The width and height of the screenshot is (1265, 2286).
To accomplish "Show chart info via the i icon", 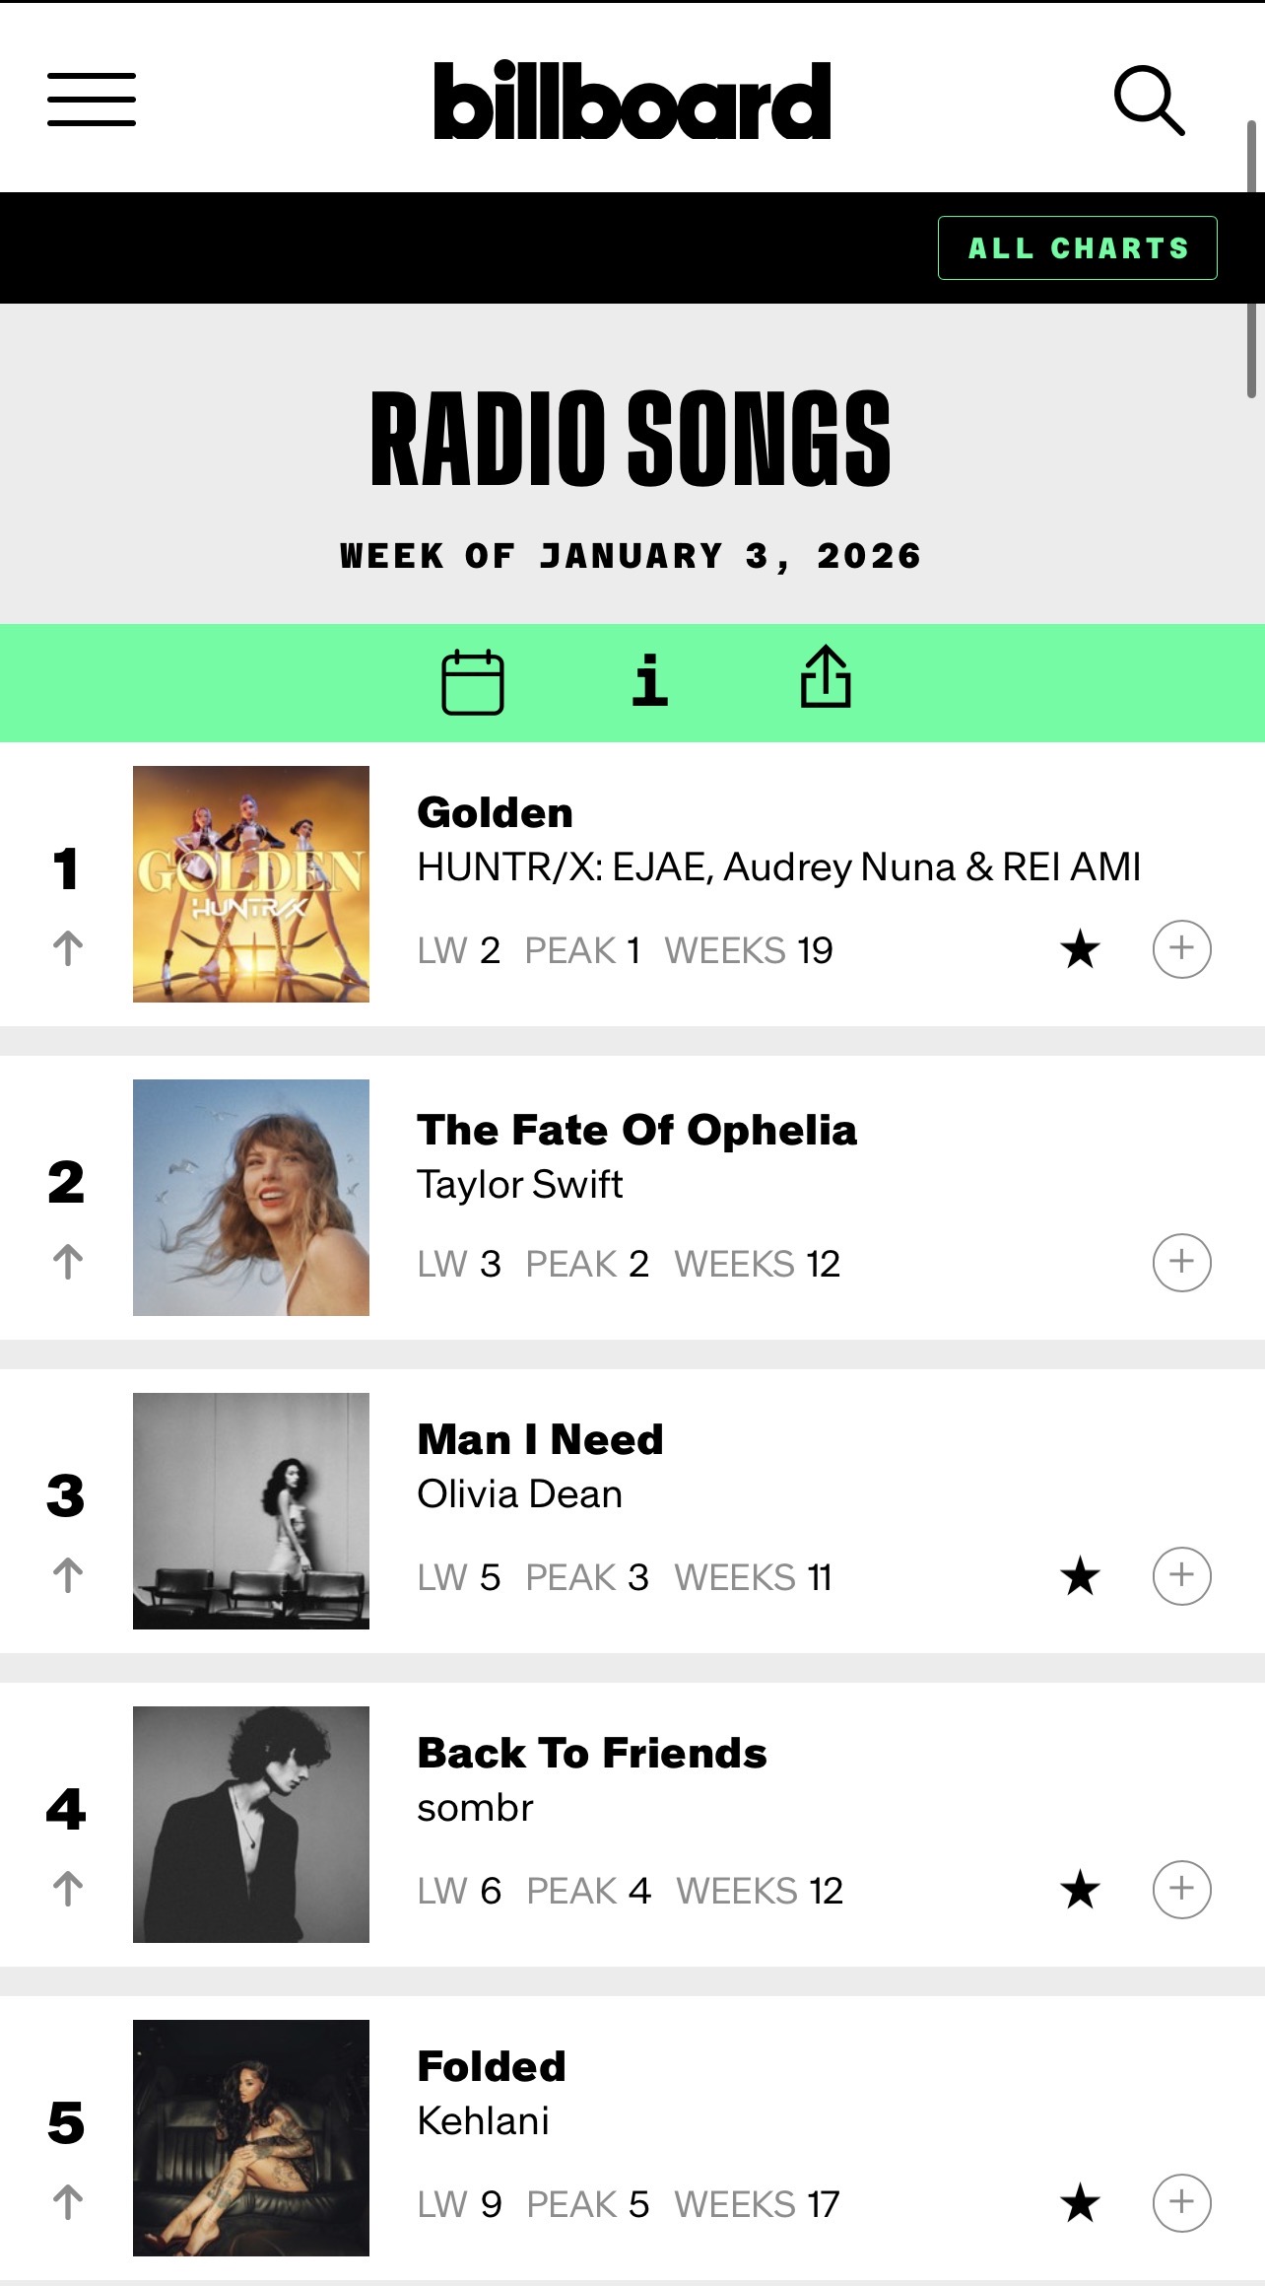I will [649, 682].
